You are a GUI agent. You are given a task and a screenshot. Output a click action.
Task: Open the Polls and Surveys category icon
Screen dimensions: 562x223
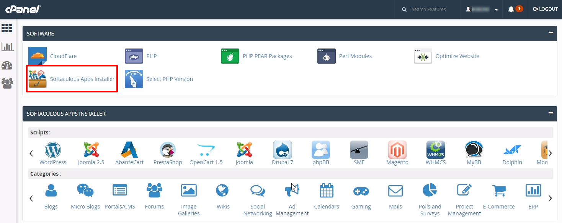pos(430,190)
